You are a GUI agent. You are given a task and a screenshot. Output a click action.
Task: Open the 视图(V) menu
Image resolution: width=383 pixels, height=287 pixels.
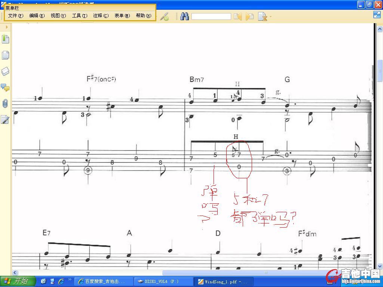(x=58, y=16)
